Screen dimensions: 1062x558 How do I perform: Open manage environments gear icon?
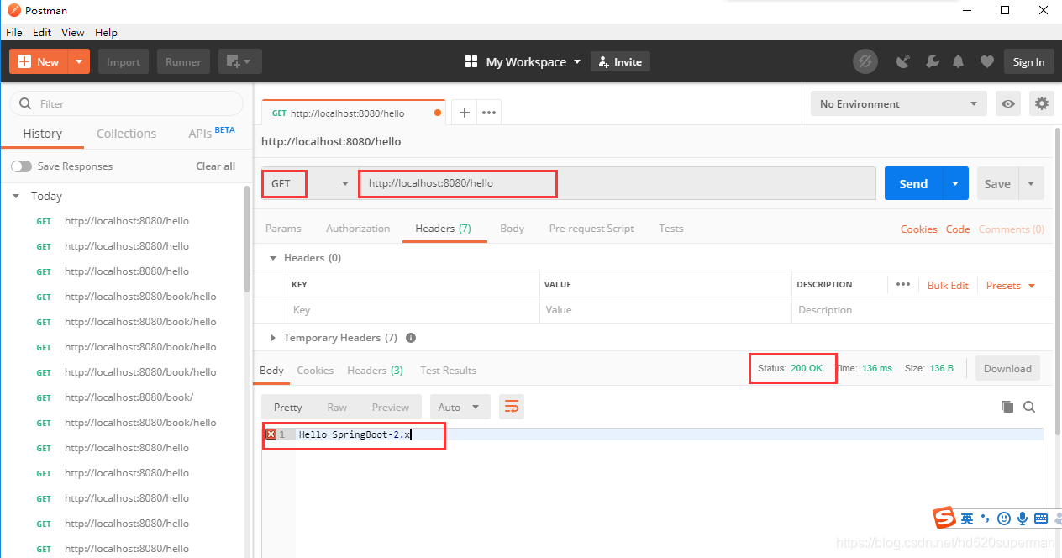pos(1042,104)
